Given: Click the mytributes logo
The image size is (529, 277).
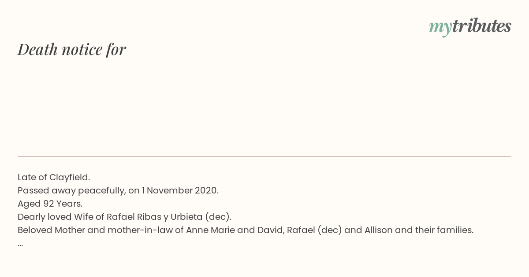Looking at the screenshot, I should pos(470,26).
